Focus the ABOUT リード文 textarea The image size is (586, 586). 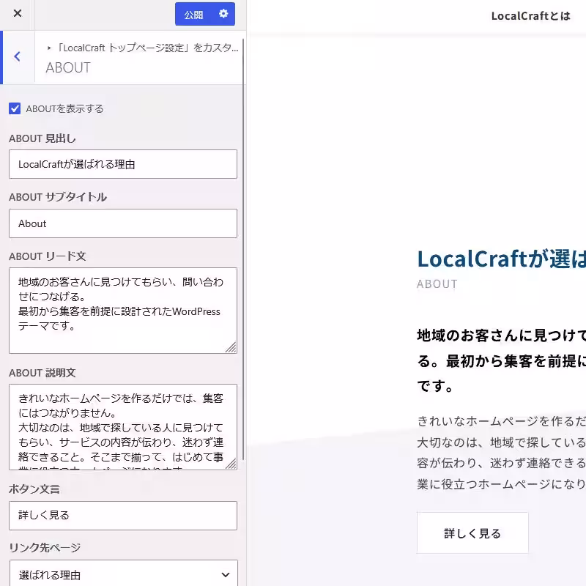(x=123, y=311)
